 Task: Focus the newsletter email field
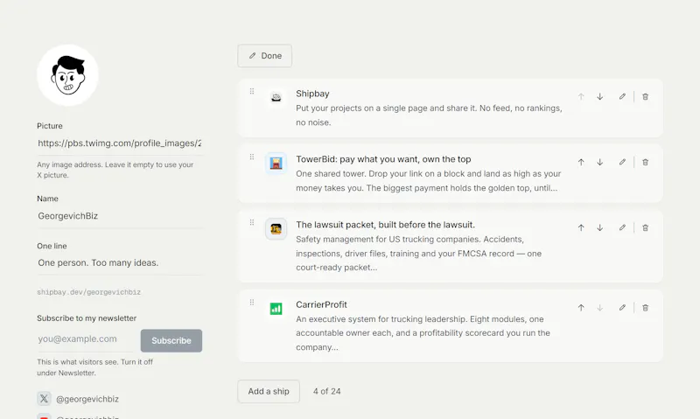point(85,339)
